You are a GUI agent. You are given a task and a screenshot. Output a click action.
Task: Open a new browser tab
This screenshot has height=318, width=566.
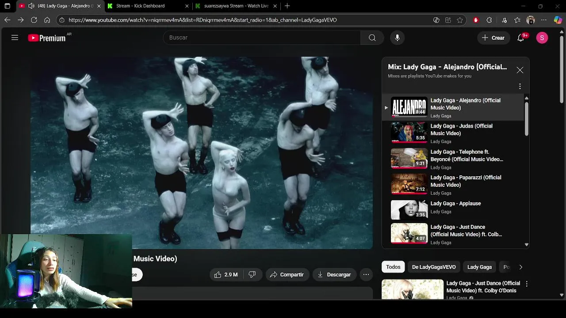(287, 6)
